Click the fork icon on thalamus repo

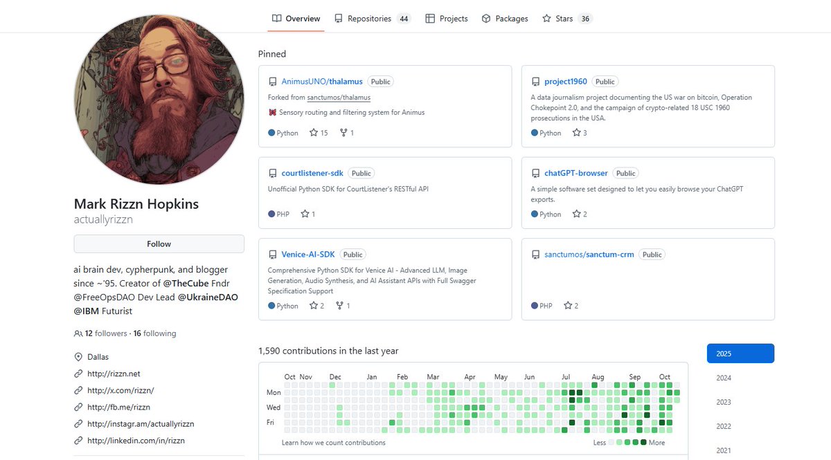click(343, 133)
